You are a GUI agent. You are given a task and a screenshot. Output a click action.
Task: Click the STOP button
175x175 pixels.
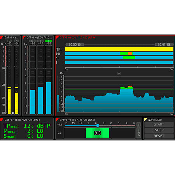159,130
